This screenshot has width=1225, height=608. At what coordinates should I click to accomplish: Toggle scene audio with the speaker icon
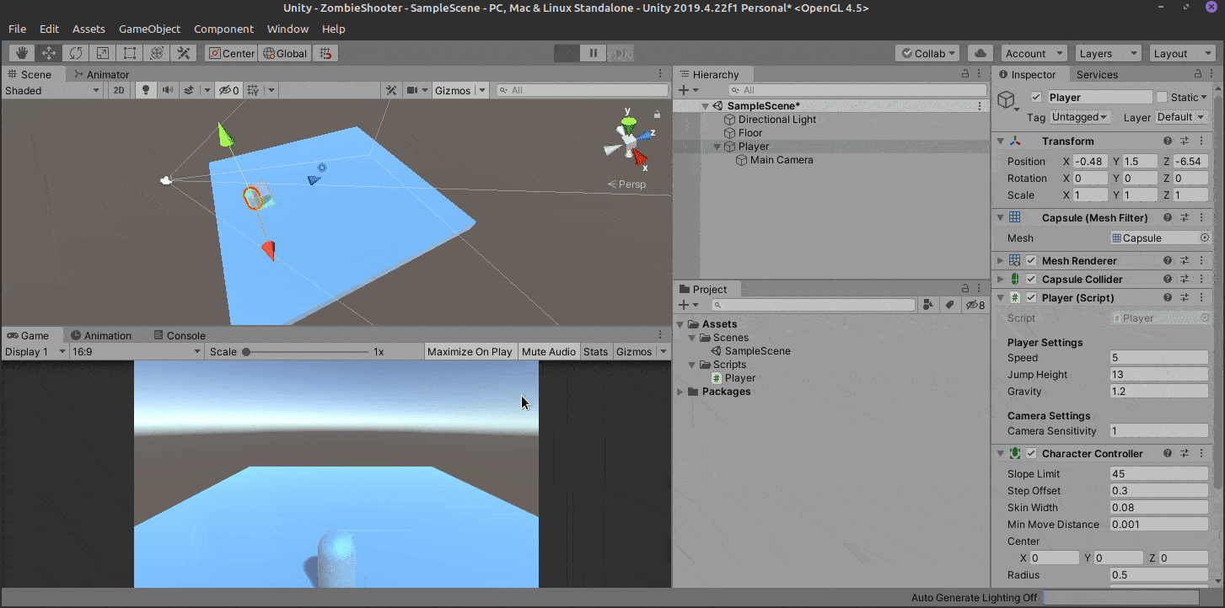[x=168, y=90]
